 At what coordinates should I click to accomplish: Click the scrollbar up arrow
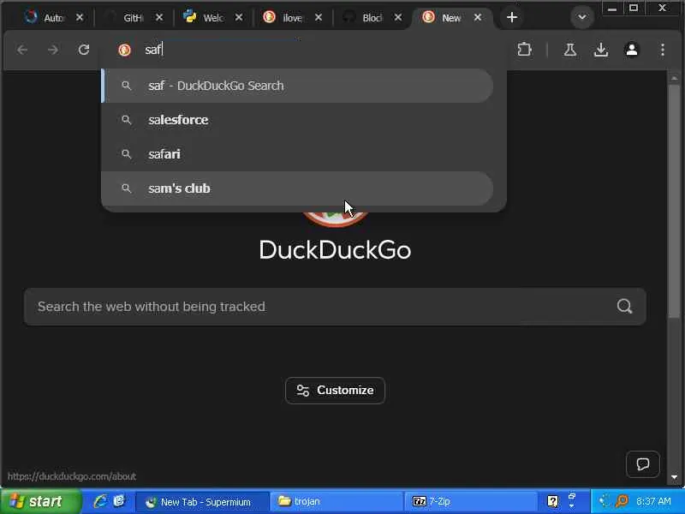(674, 78)
